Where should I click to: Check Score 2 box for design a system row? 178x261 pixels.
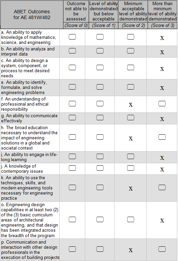click(x=131, y=67)
